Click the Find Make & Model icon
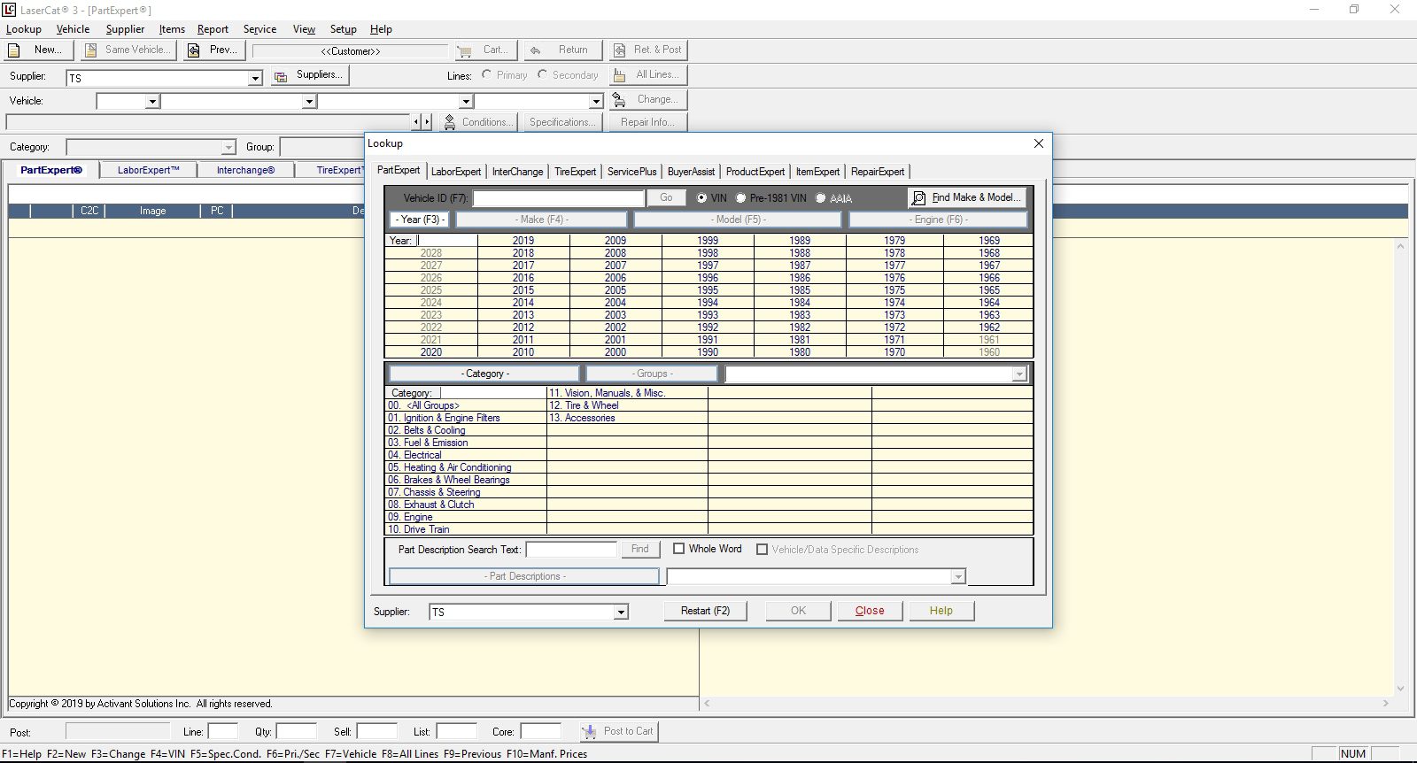This screenshot has width=1417, height=763. [x=919, y=198]
